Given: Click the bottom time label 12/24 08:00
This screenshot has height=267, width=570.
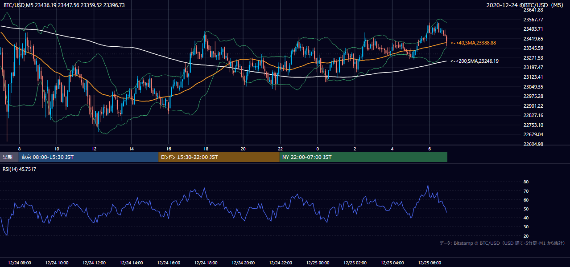Looking at the screenshot, I should point(19,263).
